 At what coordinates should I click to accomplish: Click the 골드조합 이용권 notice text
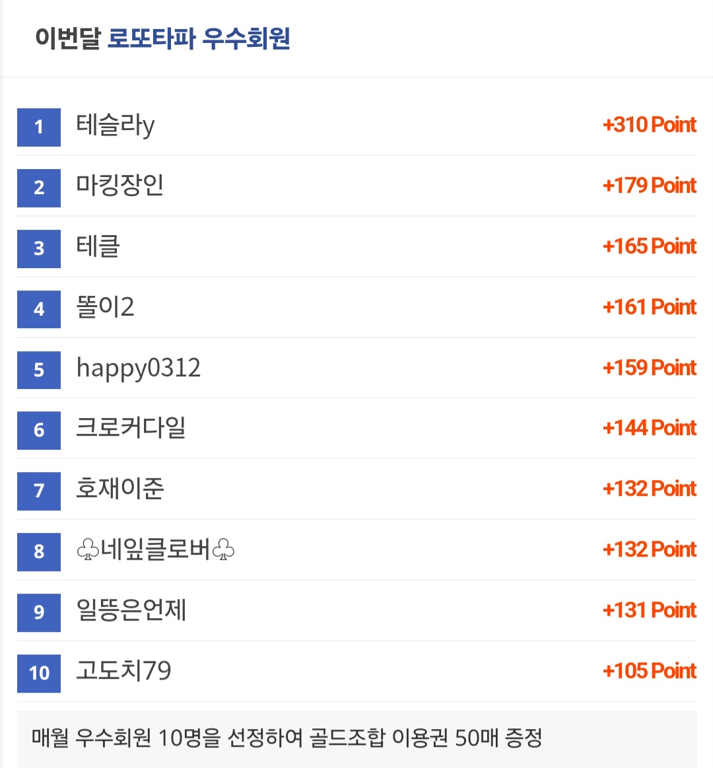[x=287, y=738]
